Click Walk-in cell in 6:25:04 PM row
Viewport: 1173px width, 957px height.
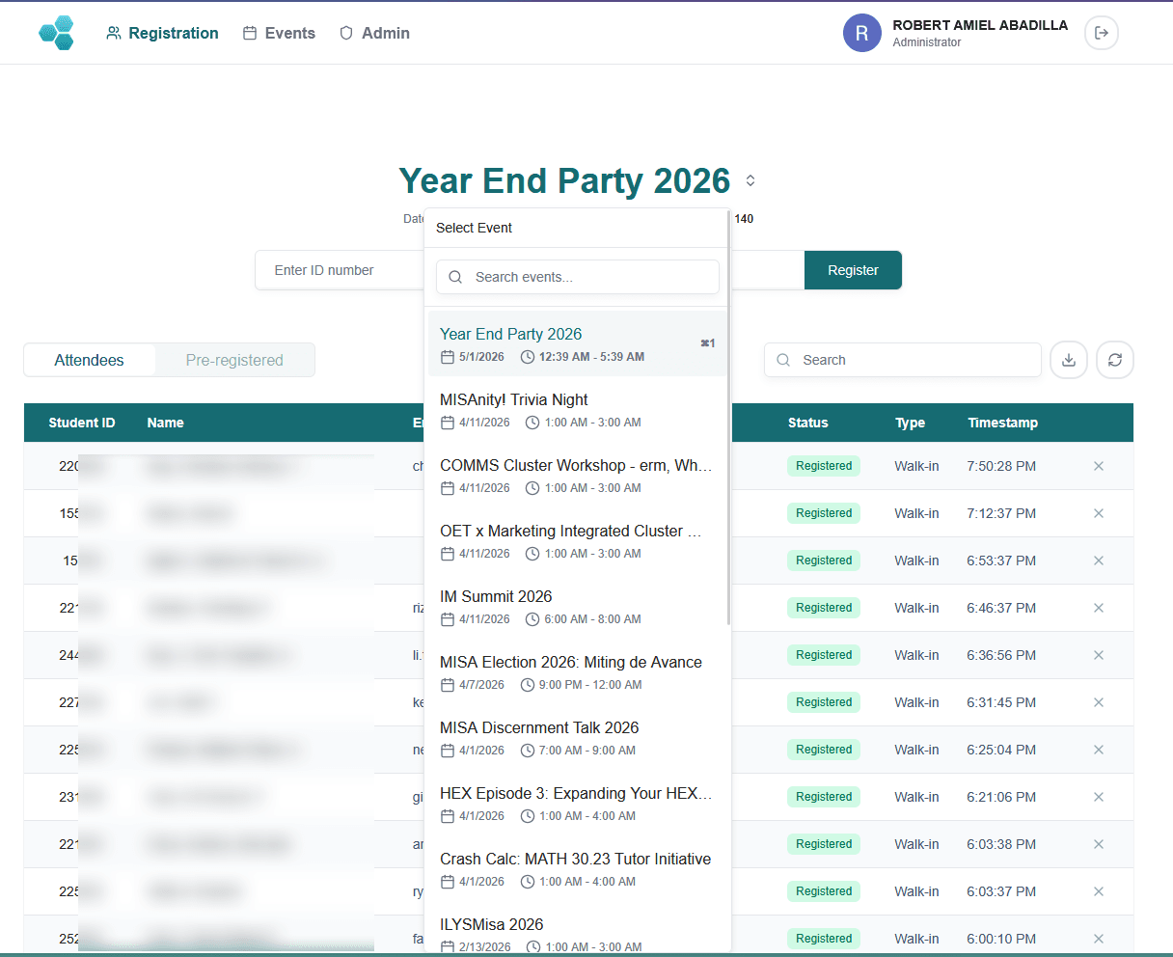point(916,750)
